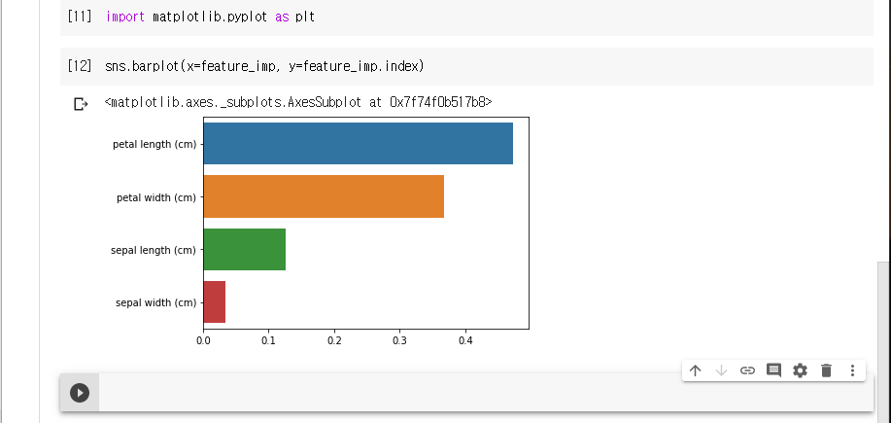Copy link to the selected cell
The image size is (891, 423).
coord(747,370)
